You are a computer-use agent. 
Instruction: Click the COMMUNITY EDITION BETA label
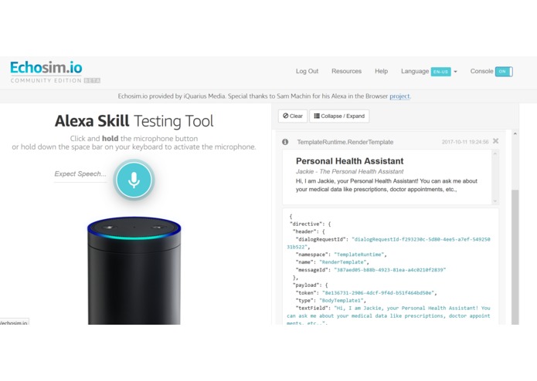click(56, 81)
